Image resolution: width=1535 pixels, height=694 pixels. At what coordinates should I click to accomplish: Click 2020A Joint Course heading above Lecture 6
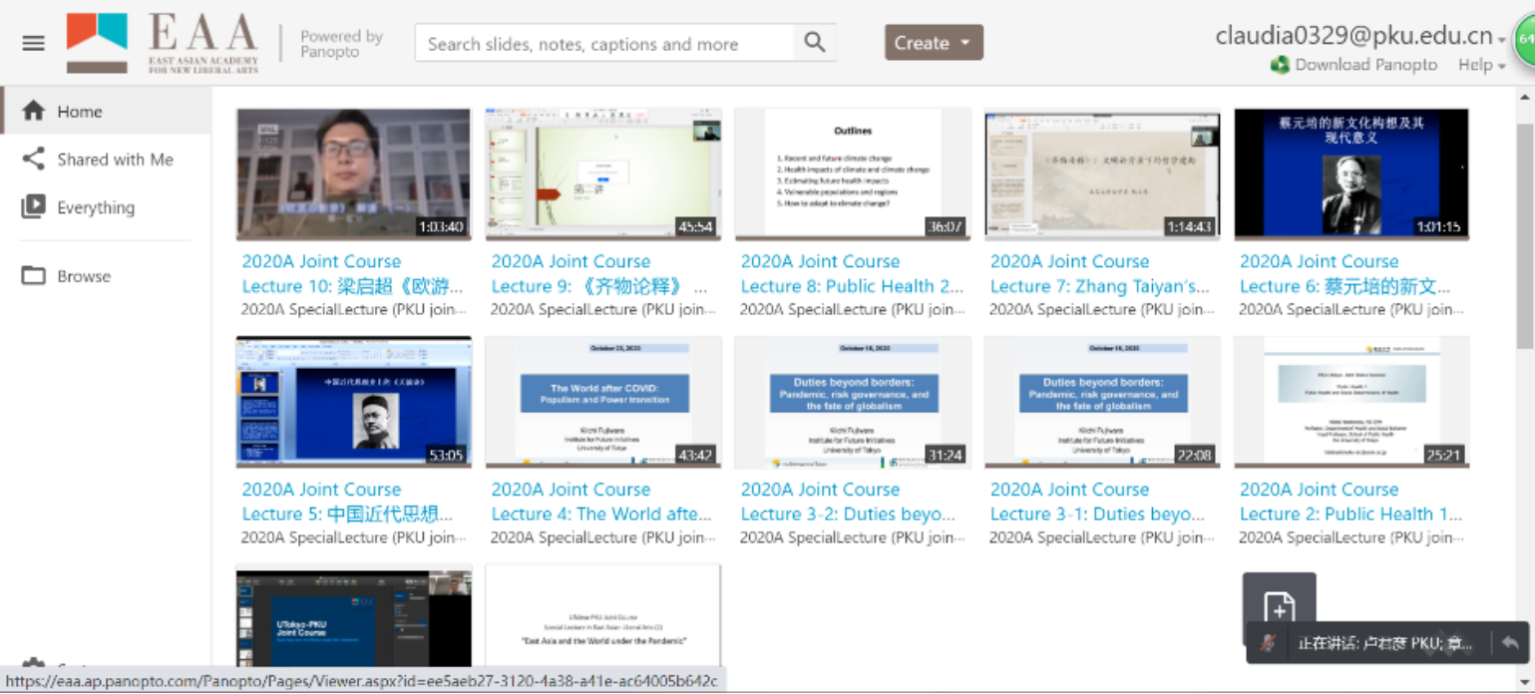tap(1319, 261)
